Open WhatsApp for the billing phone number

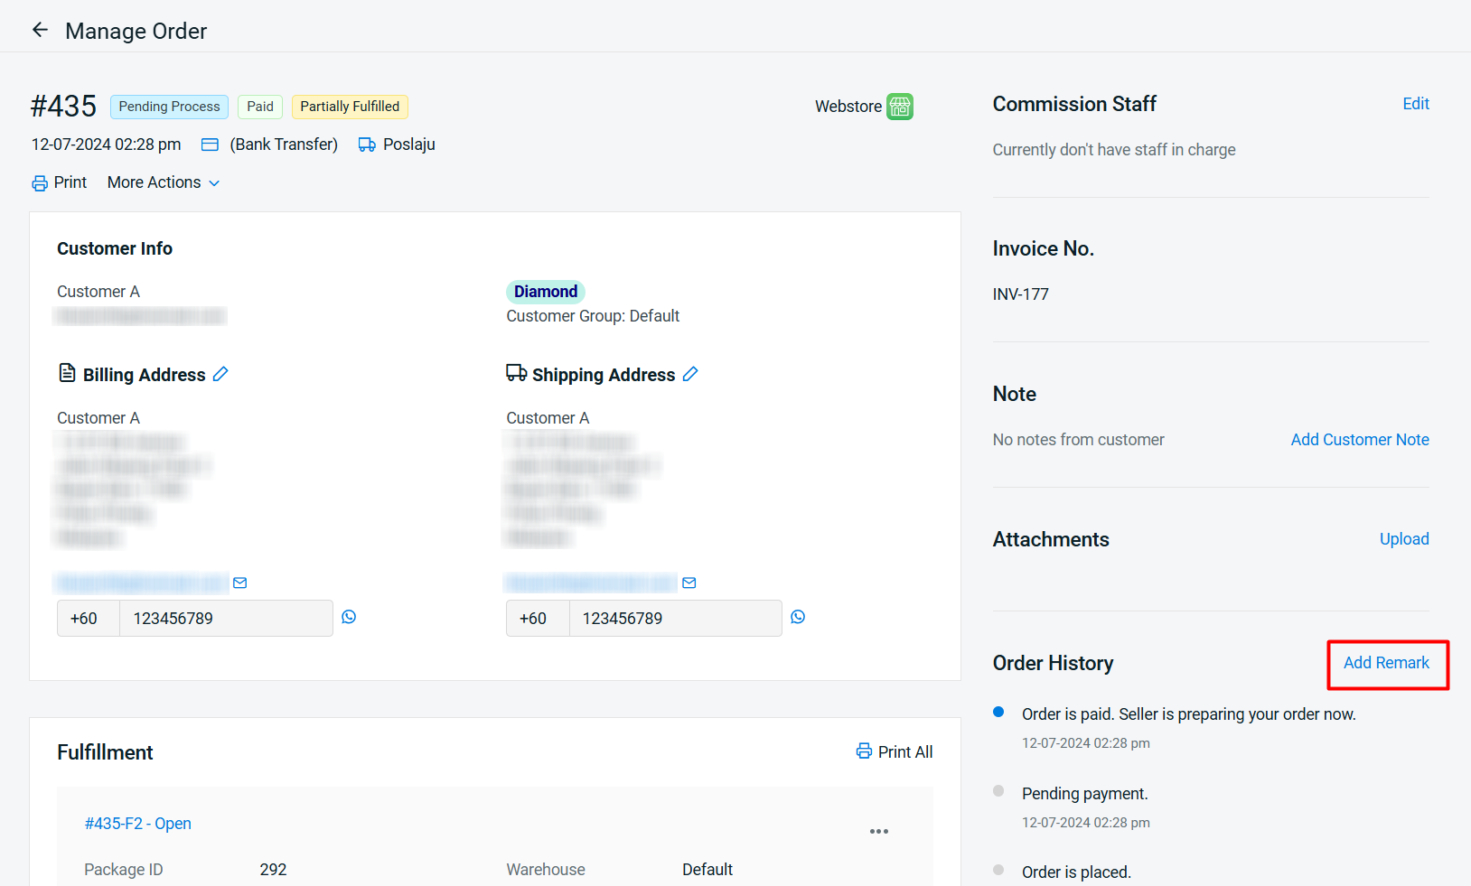(349, 617)
